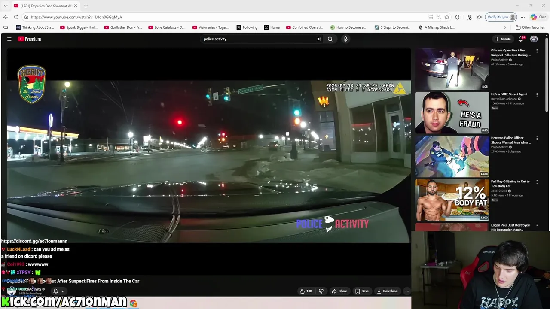The image size is (550, 309).
Task: Open options for 'Houston Police Officer' video
Action: point(537,139)
